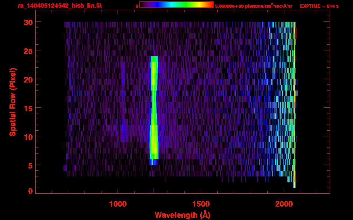Click the y-axis tick label 0

(30, 191)
